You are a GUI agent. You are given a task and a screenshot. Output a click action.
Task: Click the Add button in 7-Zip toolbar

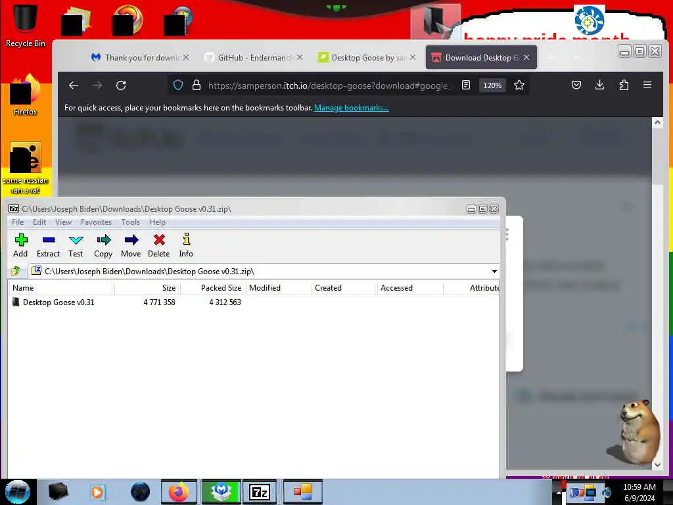20,246
